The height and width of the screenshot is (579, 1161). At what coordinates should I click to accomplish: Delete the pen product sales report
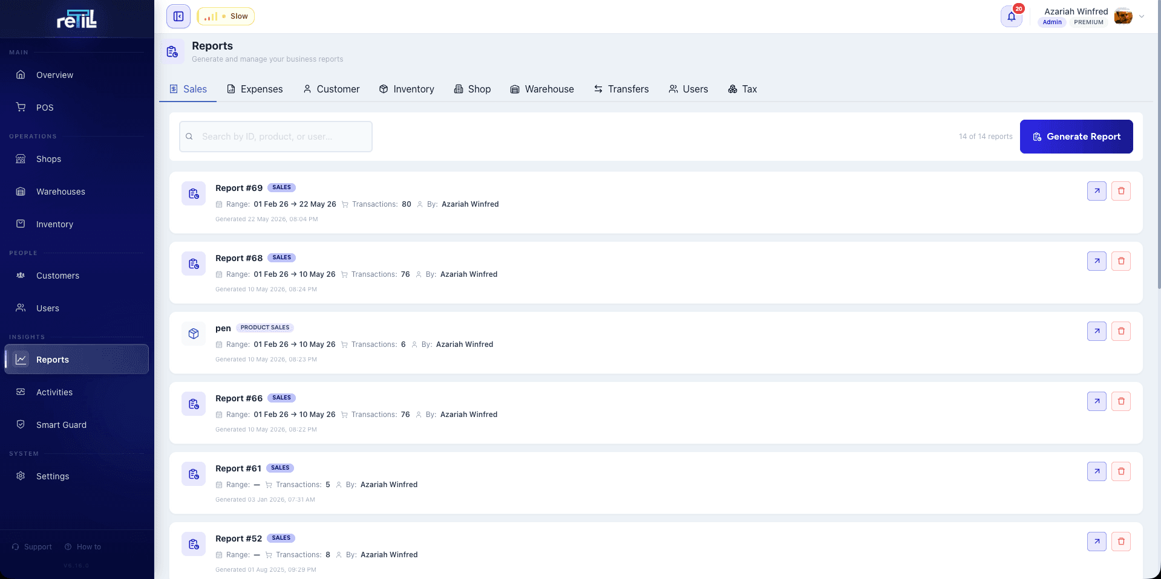click(1121, 331)
